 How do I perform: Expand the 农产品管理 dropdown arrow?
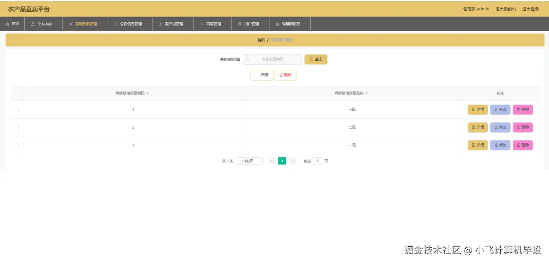[x=187, y=24]
